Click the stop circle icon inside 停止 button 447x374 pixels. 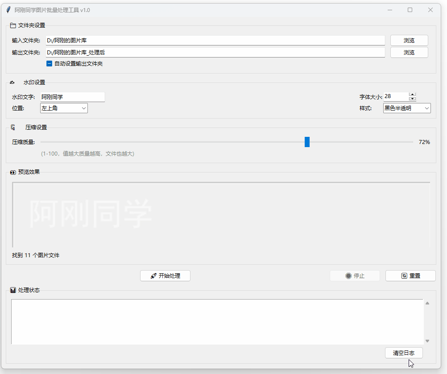[x=348, y=275]
